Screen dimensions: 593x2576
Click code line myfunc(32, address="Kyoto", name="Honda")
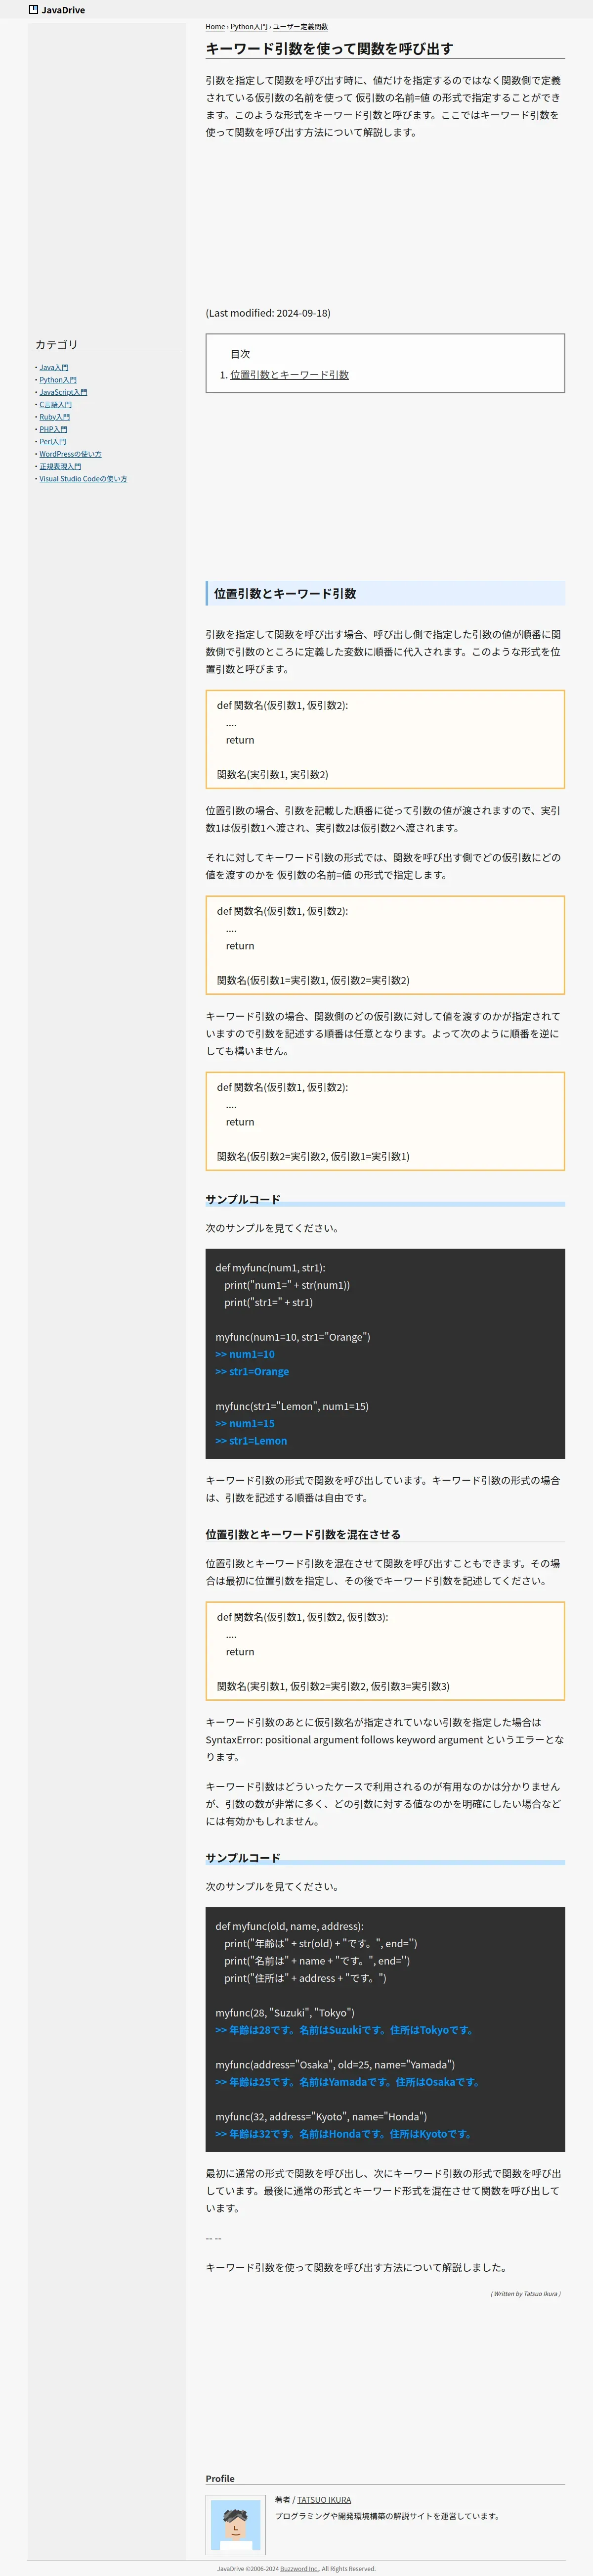click(x=322, y=2116)
